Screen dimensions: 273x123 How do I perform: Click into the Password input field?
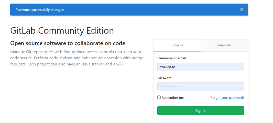201,87
